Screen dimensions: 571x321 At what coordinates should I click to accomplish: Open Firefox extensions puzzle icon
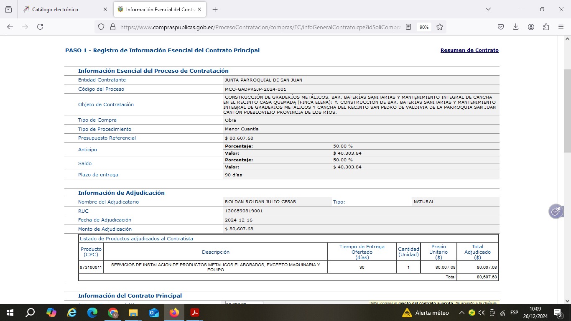[546, 27]
